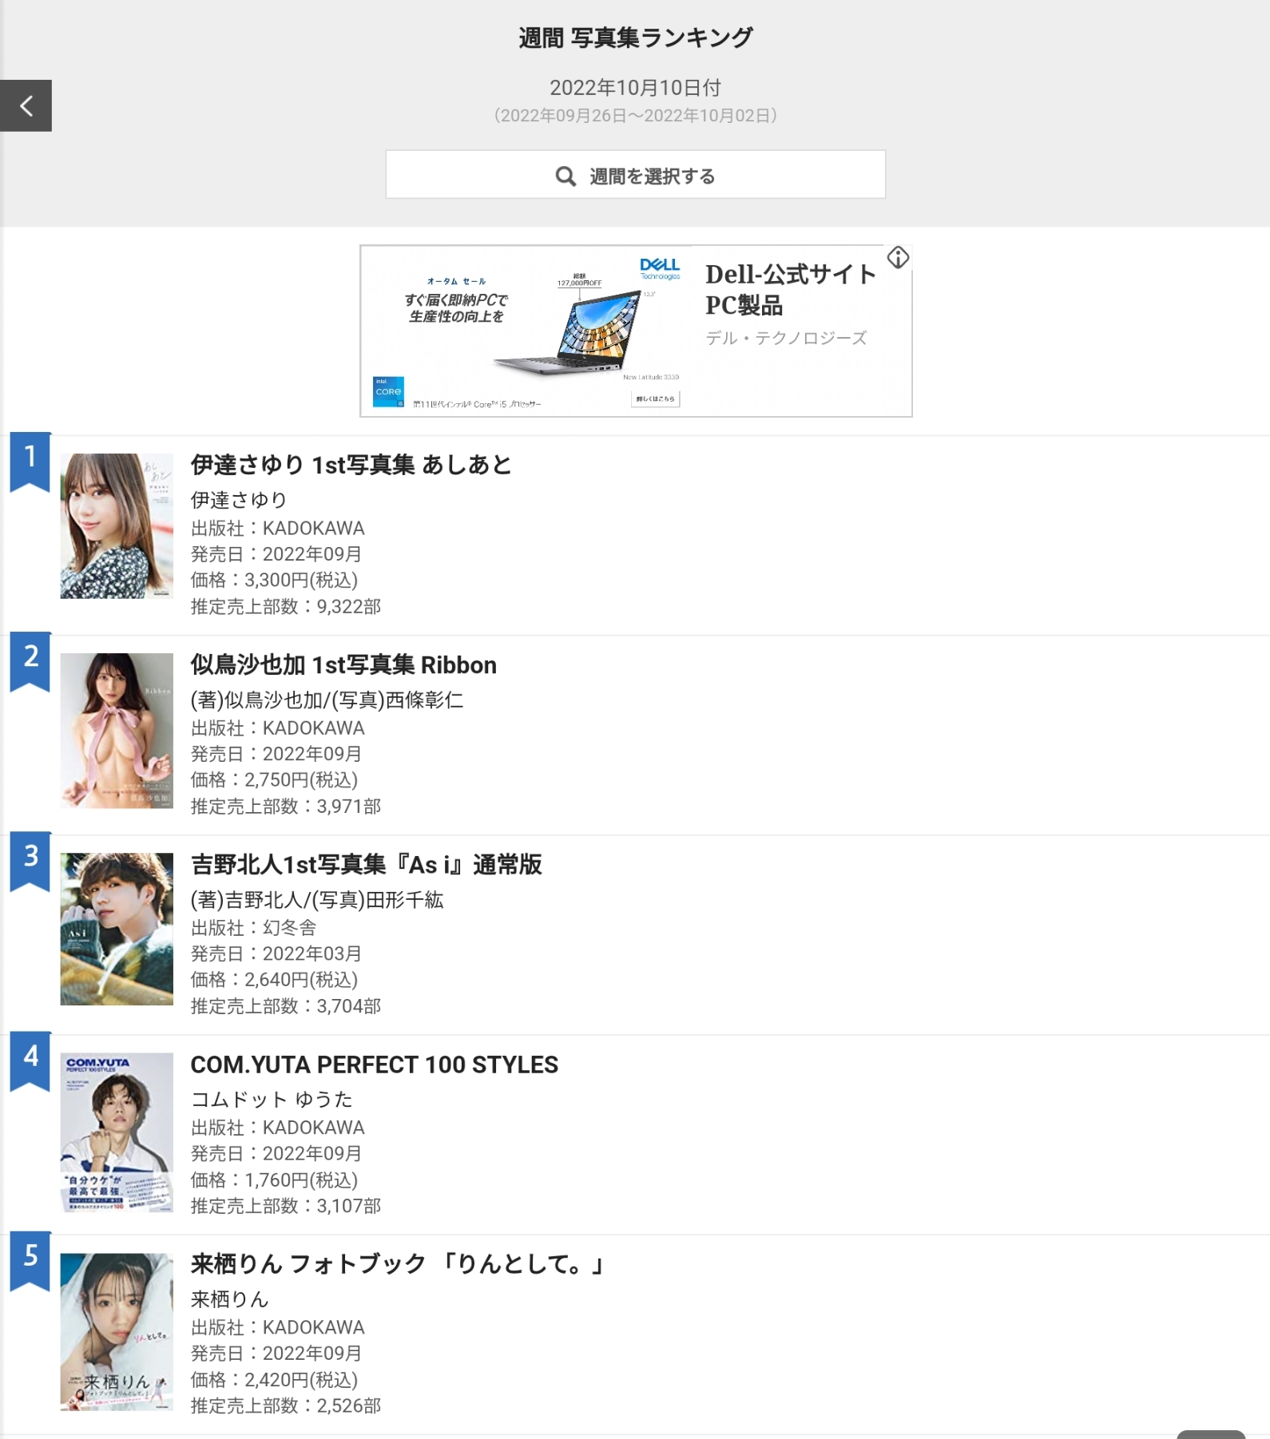The height and width of the screenshot is (1439, 1270).
Task: Click author name 来栖りん
Action: pyautogui.click(x=229, y=1299)
